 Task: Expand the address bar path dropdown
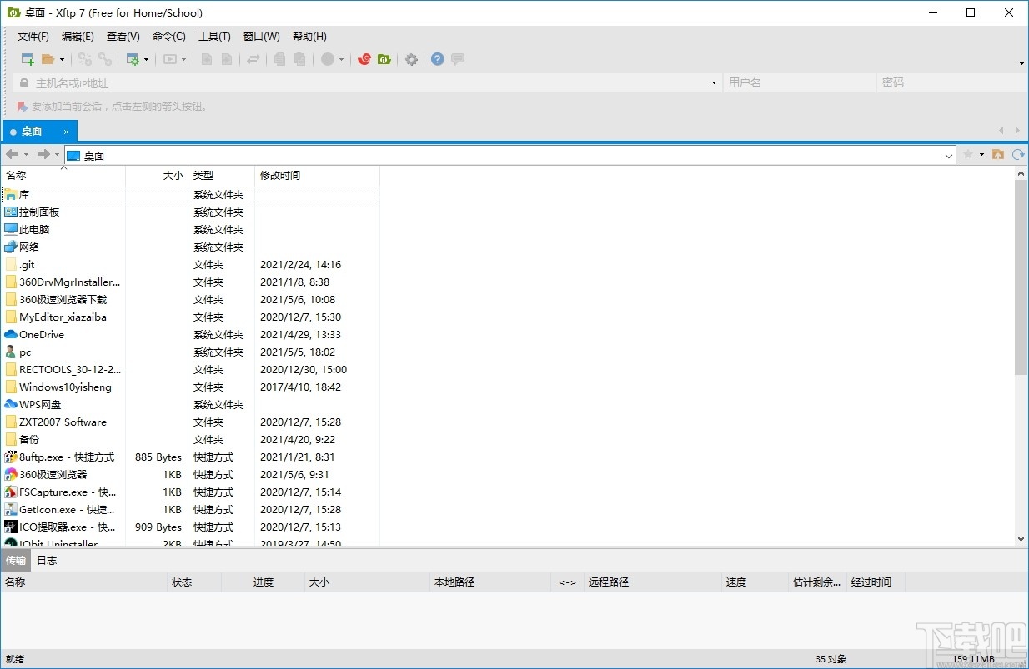pyautogui.click(x=948, y=155)
